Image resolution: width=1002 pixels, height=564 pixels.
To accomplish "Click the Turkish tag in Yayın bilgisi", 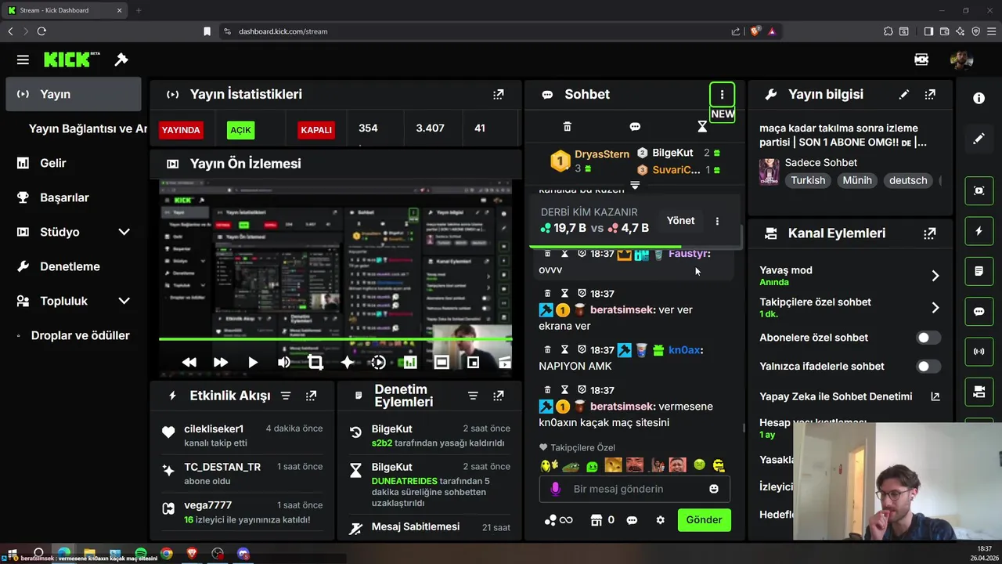I will [x=808, y=180].
